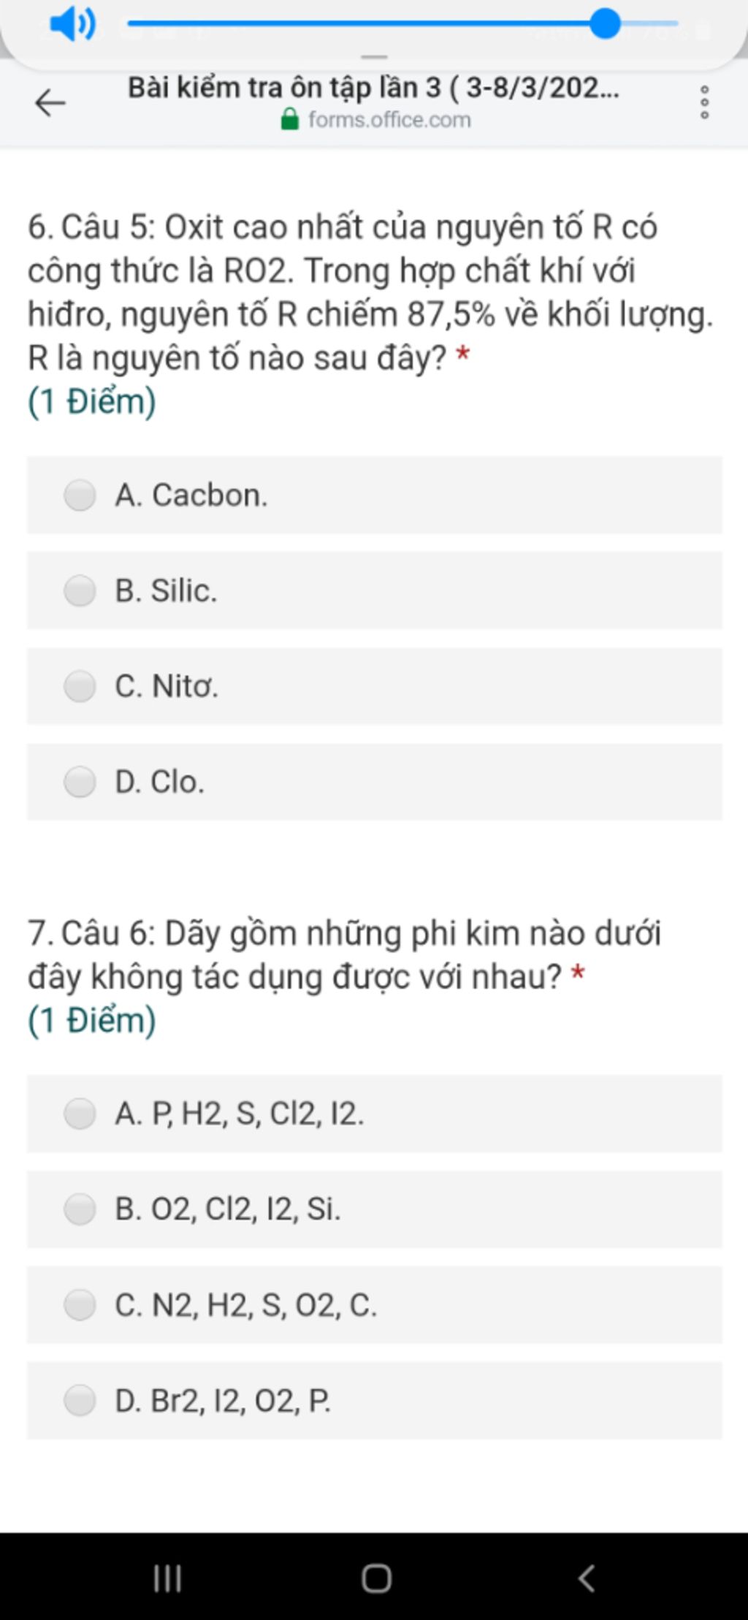
Task: Click the volume slider thumb
Action: tap(605, 23)
